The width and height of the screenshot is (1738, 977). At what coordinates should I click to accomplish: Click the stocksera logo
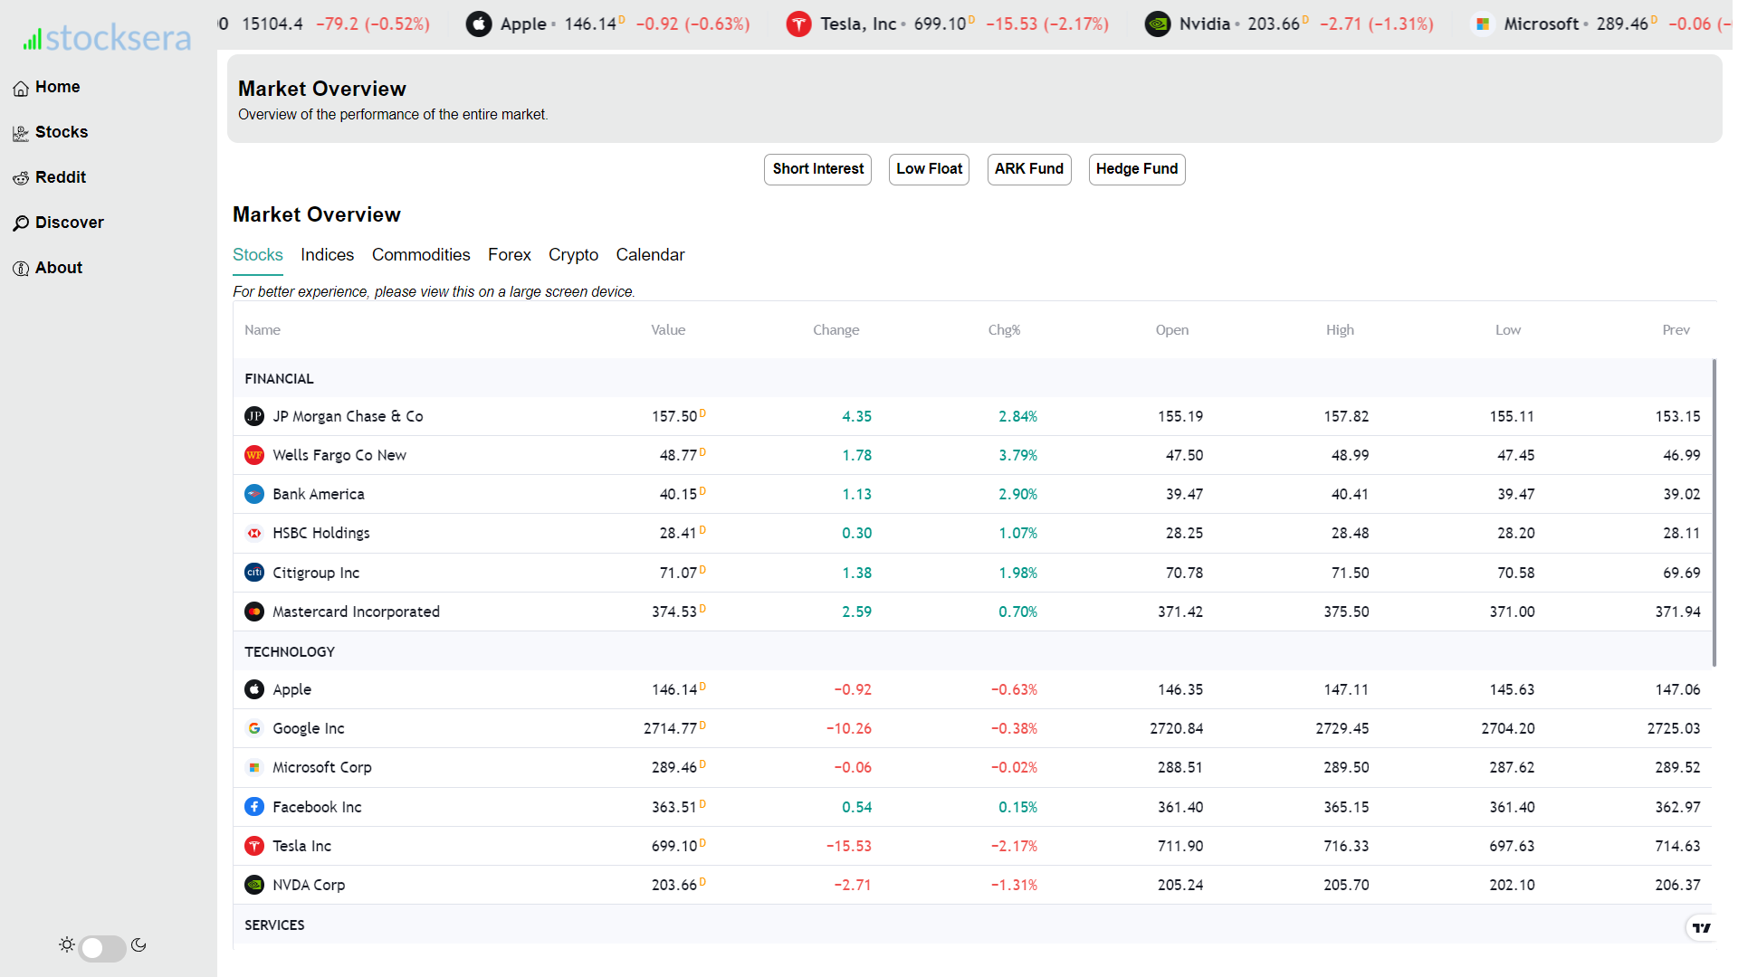(x=107, y=38)
